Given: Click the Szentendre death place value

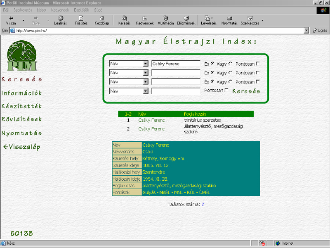Looking at the screenshot, I should point(153,172).
